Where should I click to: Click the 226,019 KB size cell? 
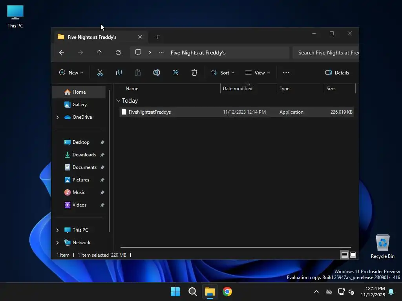pos(341,112)
